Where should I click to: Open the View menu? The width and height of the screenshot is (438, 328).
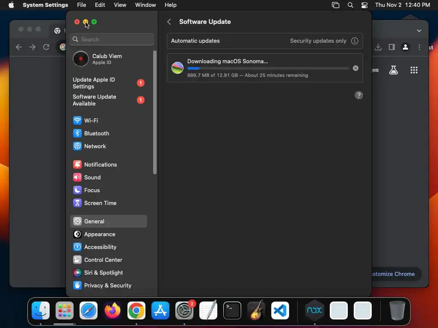[120, 5]
